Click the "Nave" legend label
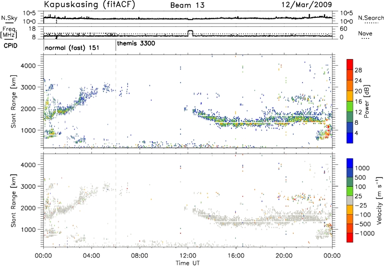 365,34
